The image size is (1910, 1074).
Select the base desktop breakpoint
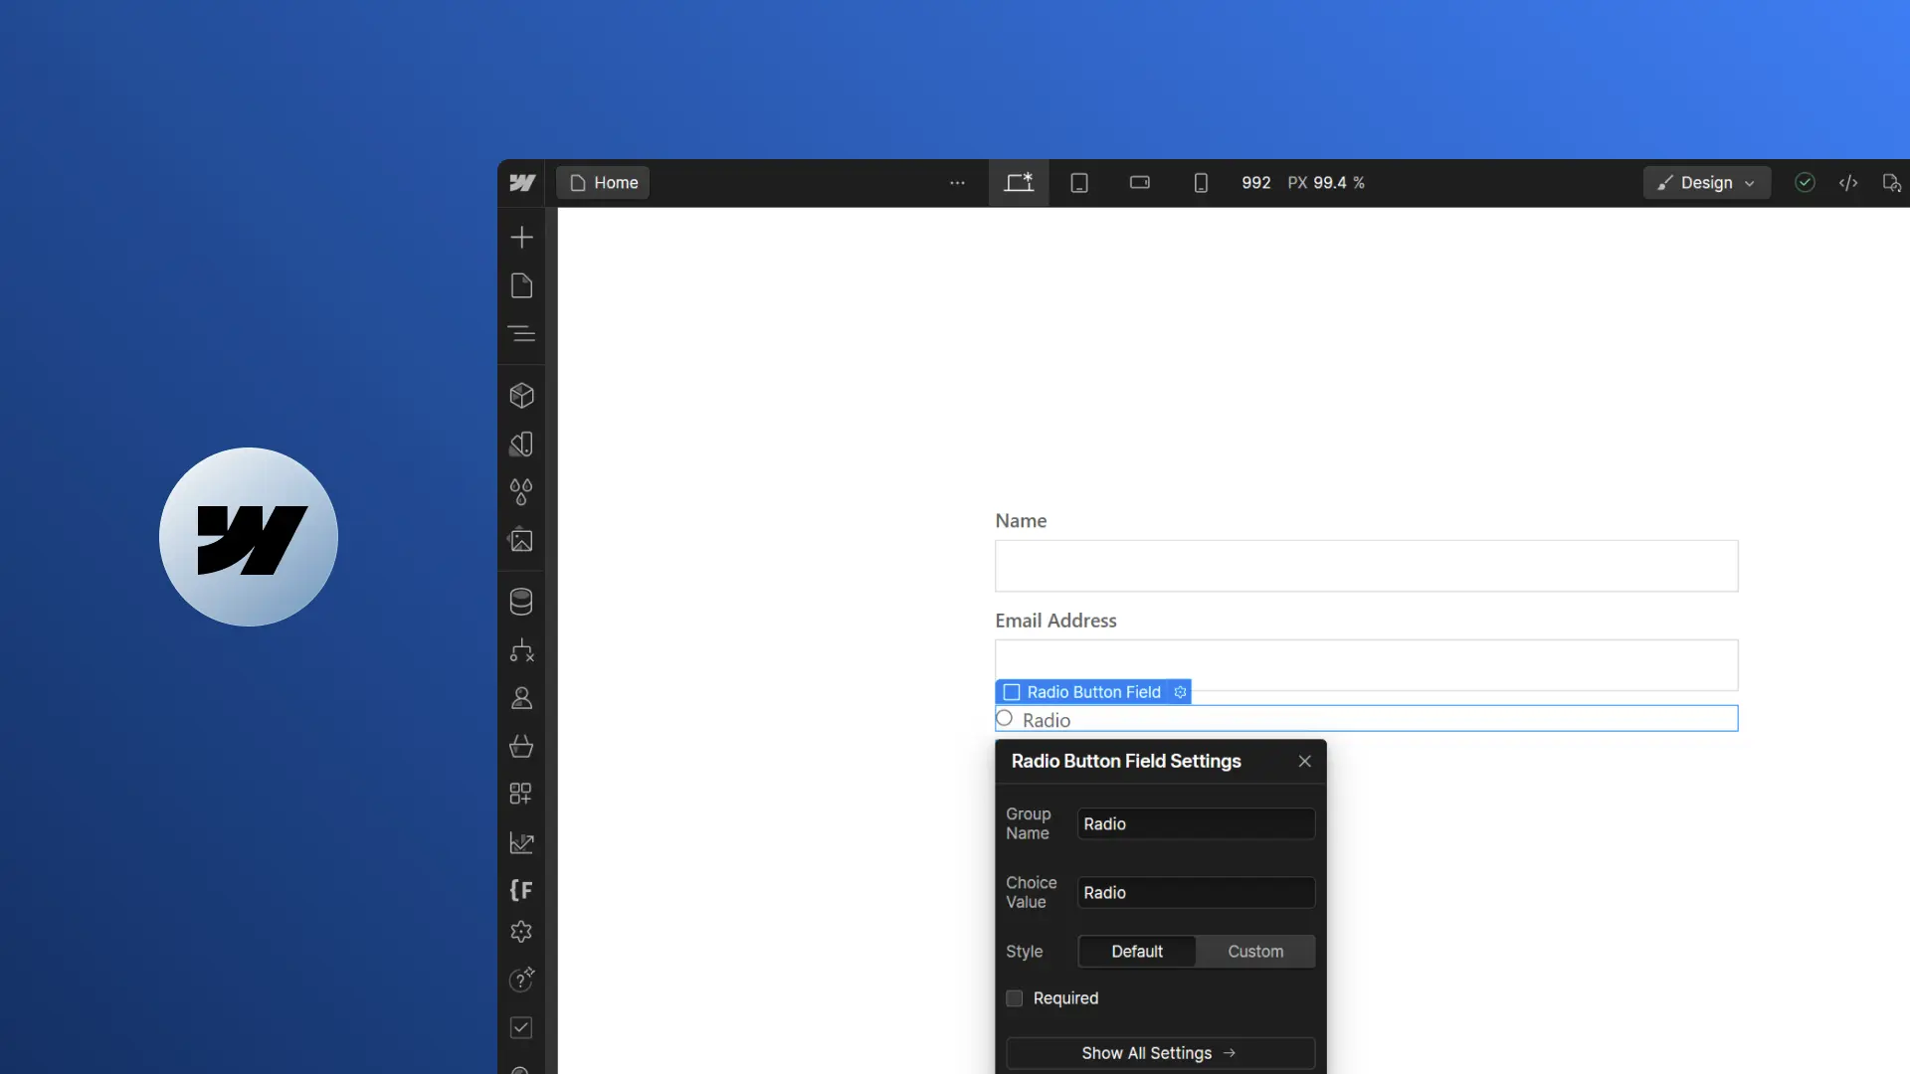tap(1019, 183)
